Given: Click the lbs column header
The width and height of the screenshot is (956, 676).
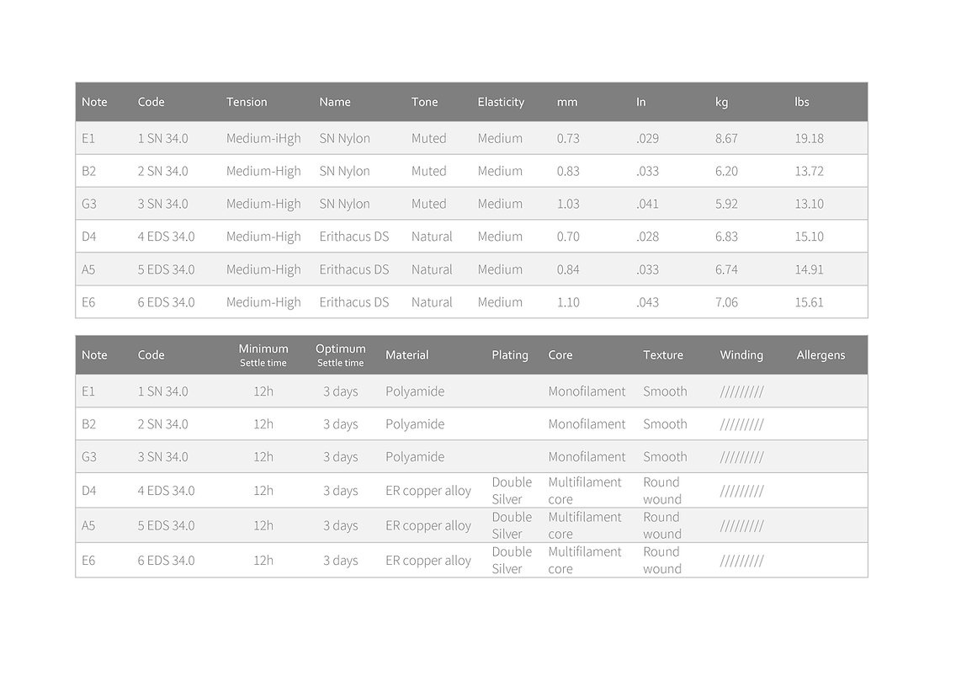Looking at the screenshot, I should pos(802,102).
